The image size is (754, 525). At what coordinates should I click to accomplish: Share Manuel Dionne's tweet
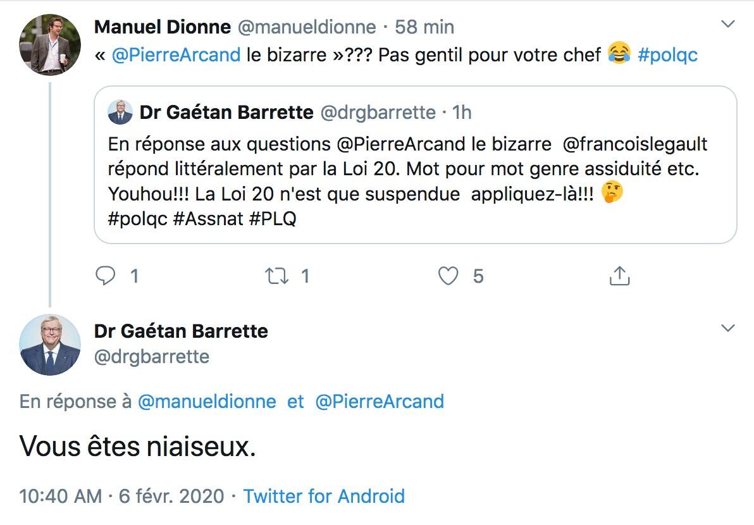pos(619,276)
